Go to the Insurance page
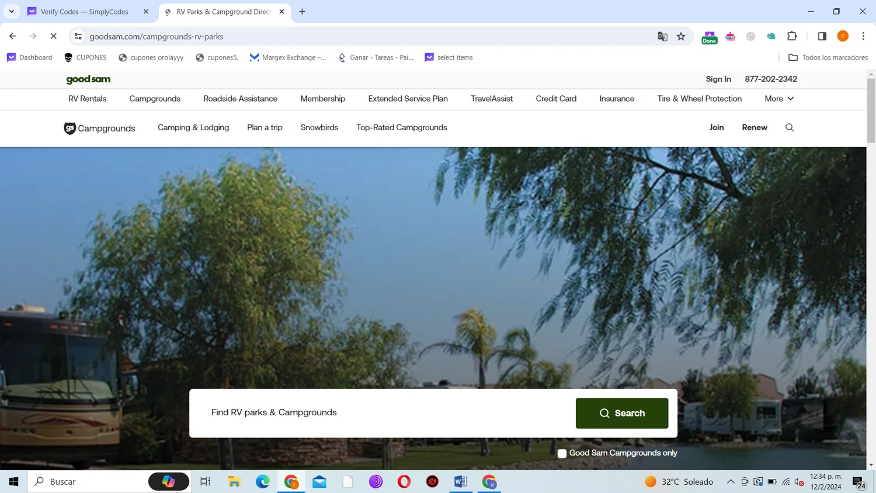 [617, 99]
